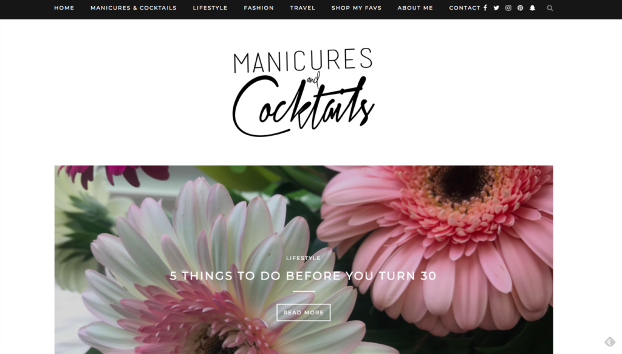Click the Manicures and Cocktails logo

point(304,92)
